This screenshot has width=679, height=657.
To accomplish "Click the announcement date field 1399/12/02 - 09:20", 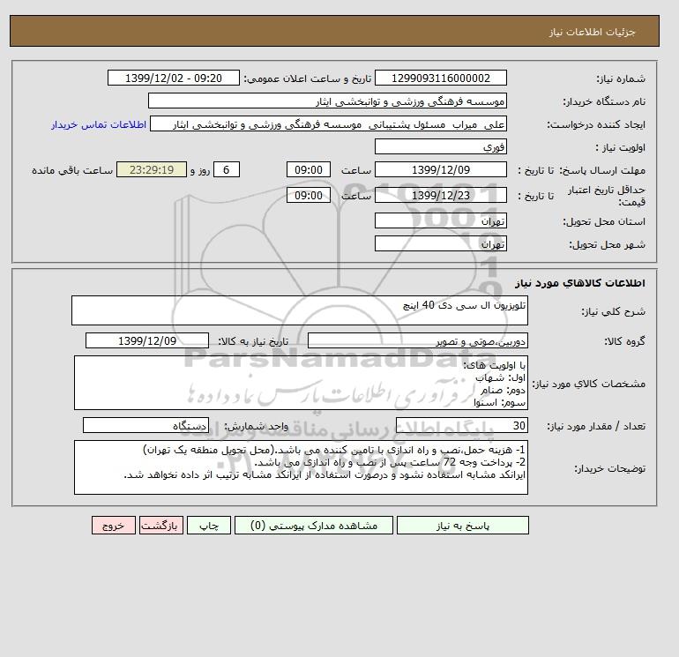I will pyautogui.click(x=173, y=78).
